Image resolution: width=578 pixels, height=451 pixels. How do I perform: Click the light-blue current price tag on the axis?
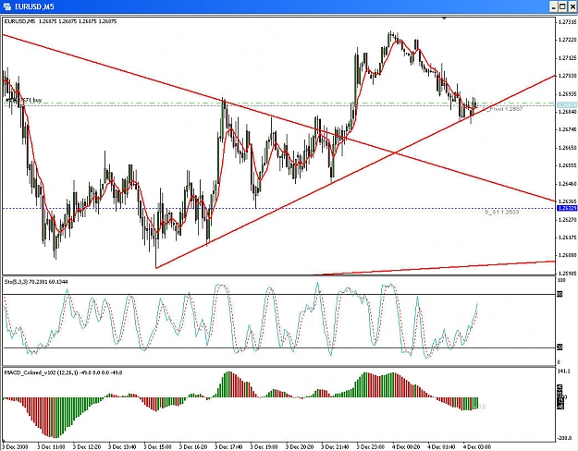[567, 105]
